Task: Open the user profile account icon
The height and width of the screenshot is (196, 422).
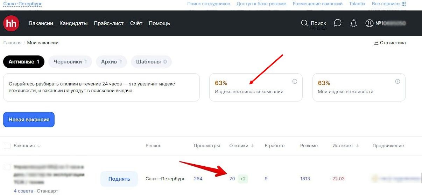Action: pyautogui.click(x=369, y=23)
